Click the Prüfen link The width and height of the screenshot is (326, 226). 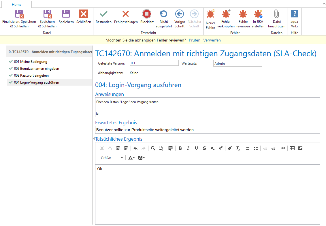pyautogui.click(x=195, y=40)
